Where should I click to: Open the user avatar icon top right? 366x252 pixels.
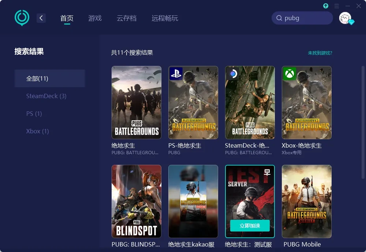click(x=345, y=18)
